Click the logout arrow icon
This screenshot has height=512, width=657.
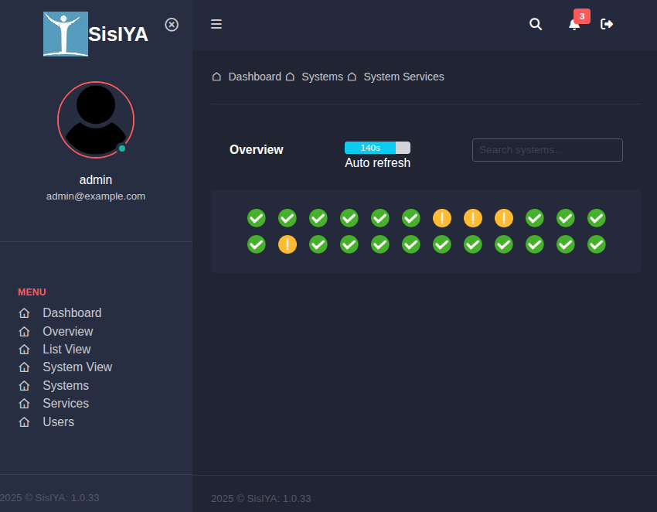click(607, 24)
